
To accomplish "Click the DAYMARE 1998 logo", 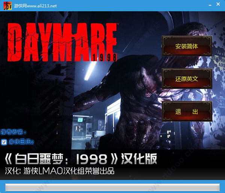I will (62, 42).
